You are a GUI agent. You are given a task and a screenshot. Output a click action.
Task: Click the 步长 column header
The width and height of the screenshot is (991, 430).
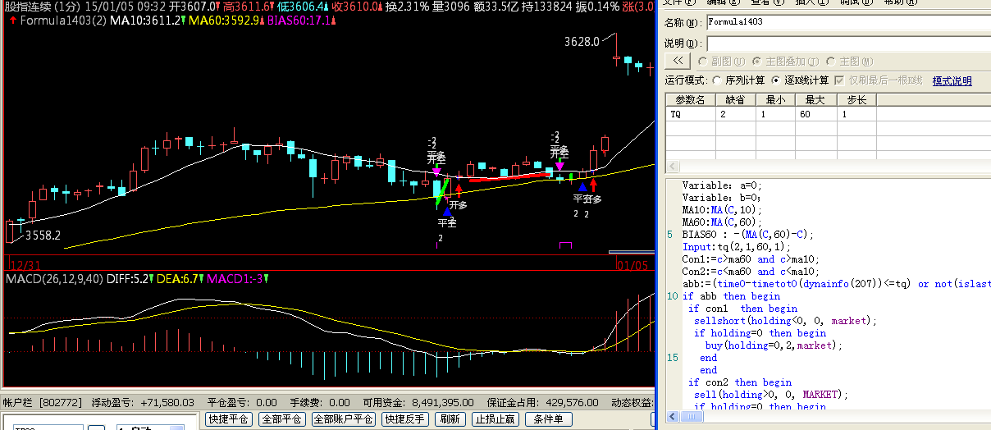click(x=856, y=100)
